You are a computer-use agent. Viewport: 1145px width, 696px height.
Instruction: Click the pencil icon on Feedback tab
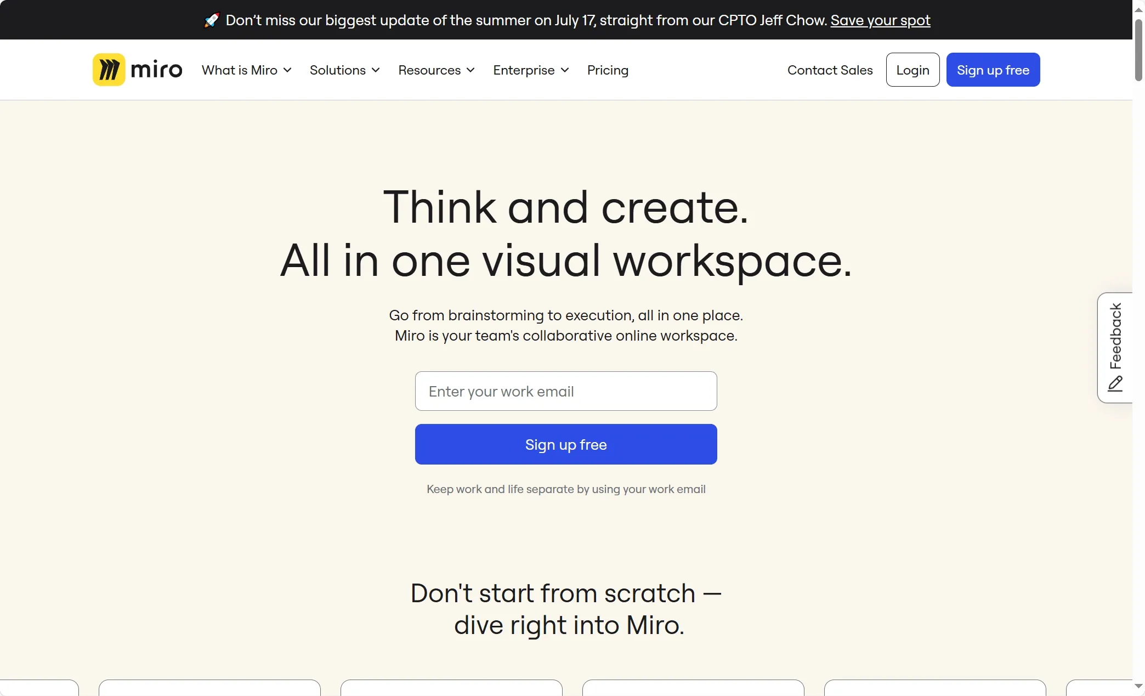1115,384
